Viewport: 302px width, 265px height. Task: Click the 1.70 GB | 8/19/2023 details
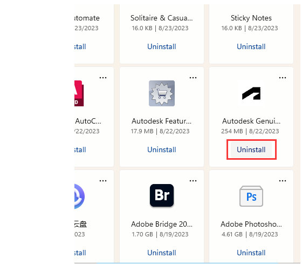(160, 234)
